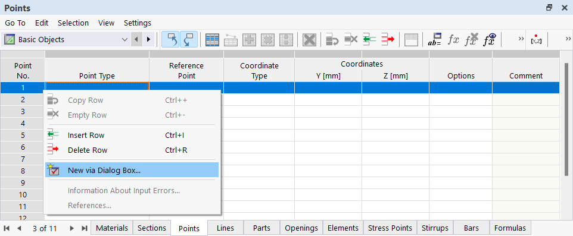The width and height of the screenshot is (573, 236).
Task: Click the vertical table scrollbar
Action: pyautogui.click(x=566, y=119)
